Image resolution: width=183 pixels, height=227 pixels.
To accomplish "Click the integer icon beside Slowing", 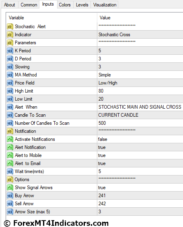I will click(10, 67).
